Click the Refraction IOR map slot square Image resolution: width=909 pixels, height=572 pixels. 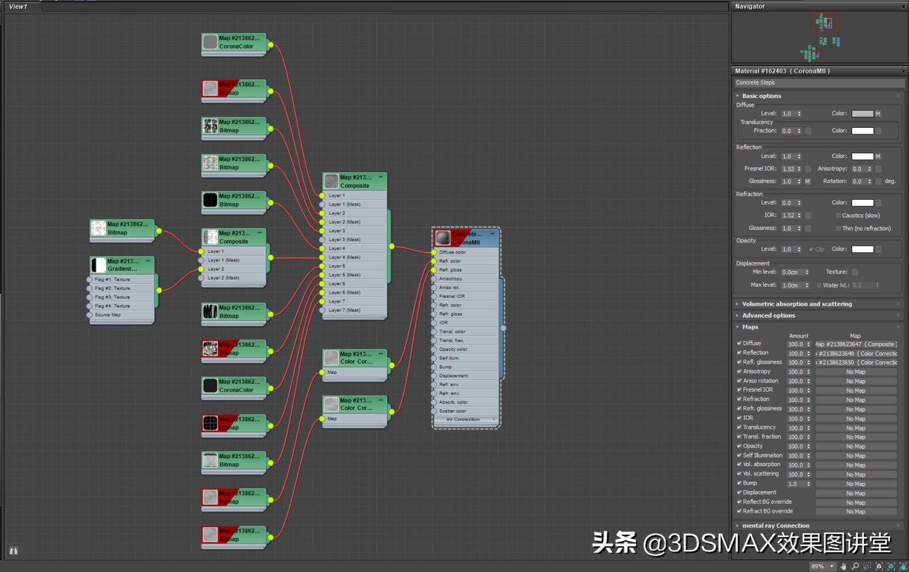click(x=807, y=215)
